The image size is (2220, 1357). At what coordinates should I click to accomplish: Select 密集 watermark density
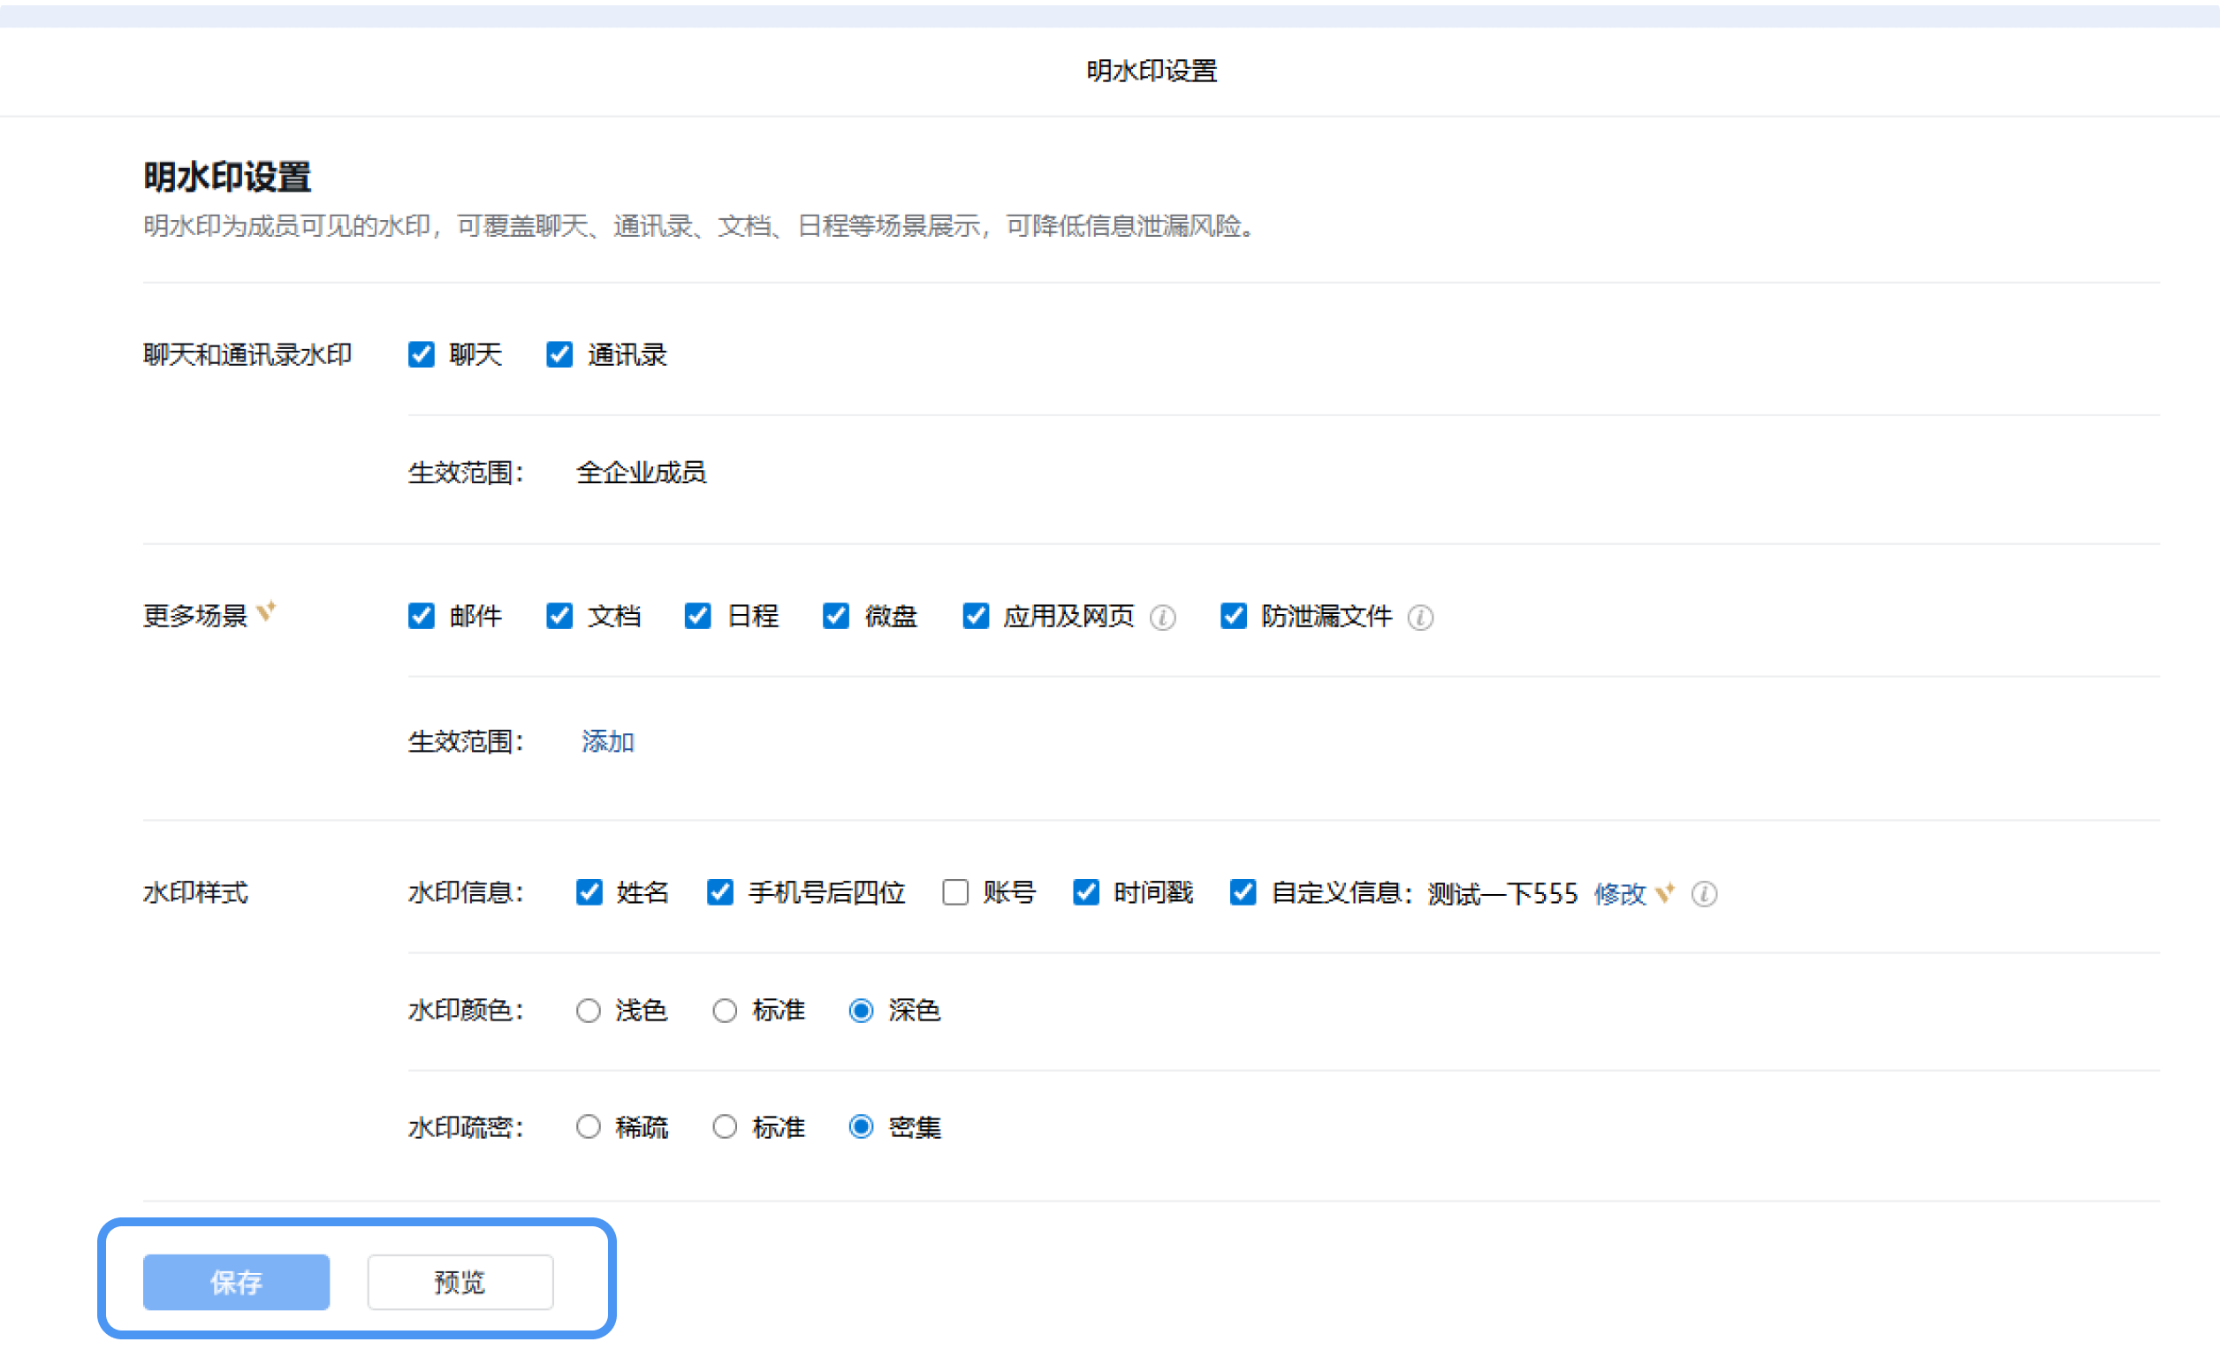(x=862, y=1126)
